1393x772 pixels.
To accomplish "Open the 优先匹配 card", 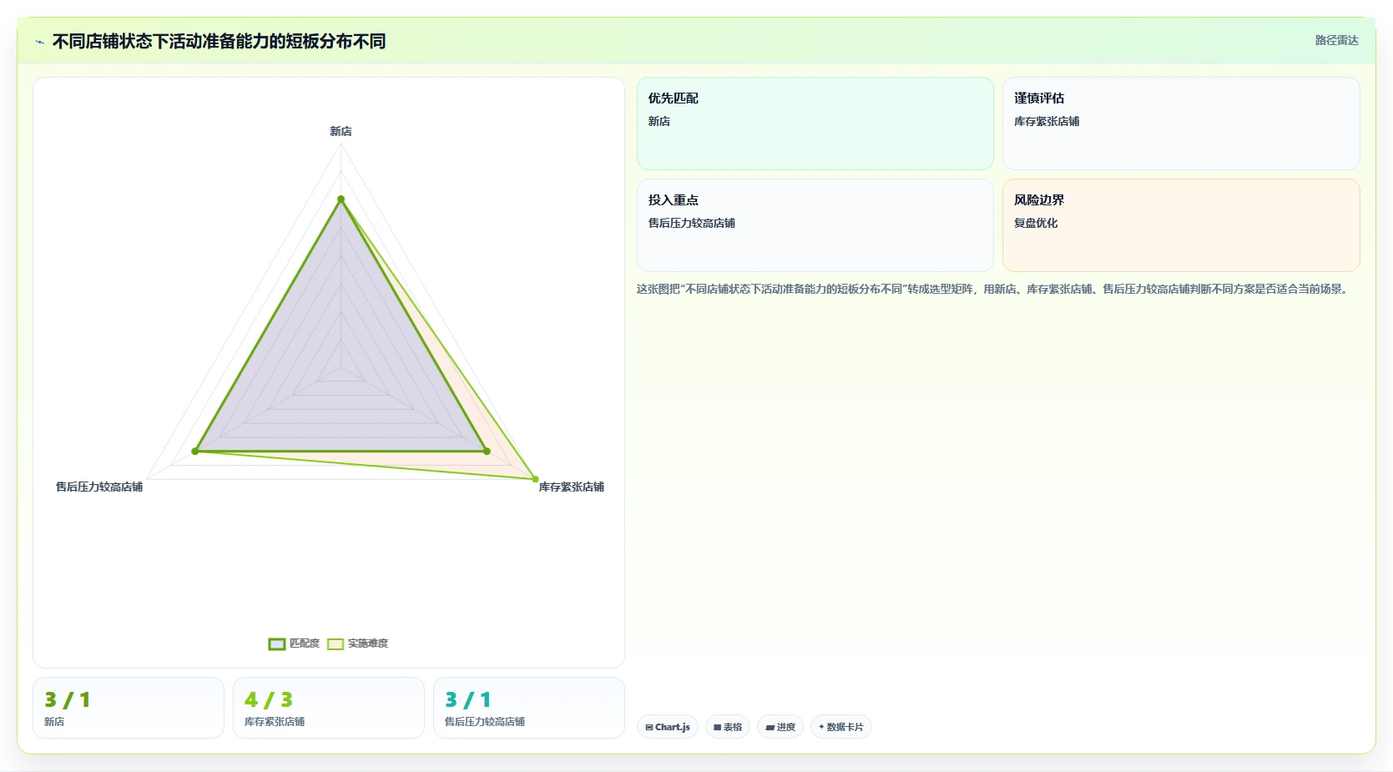I will point(815,124).
